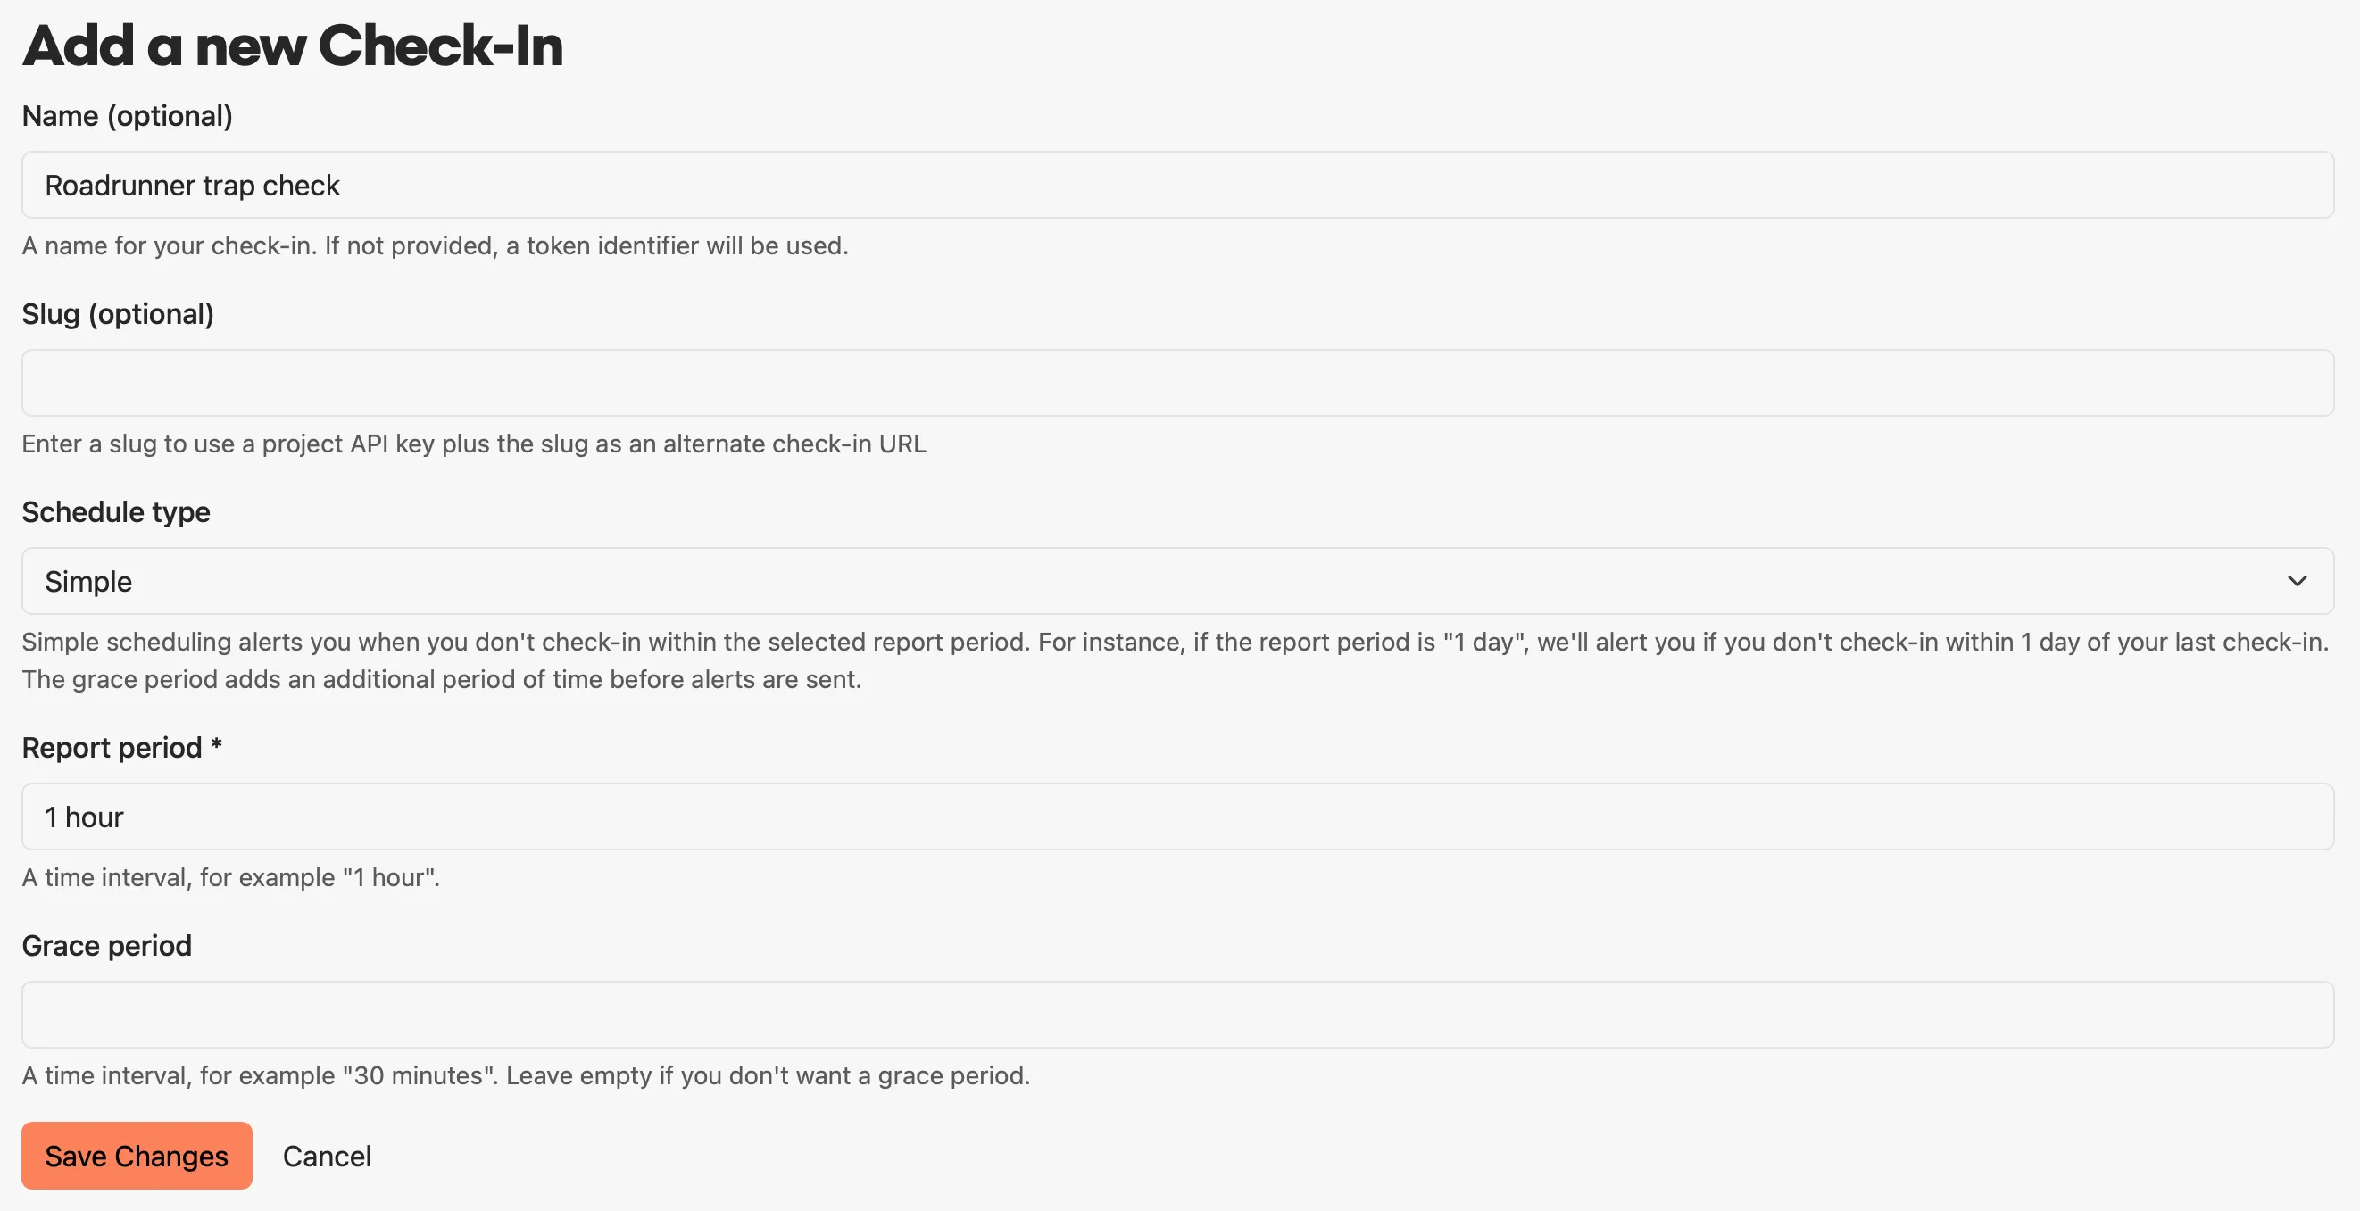Click the "Name (optional)" label

128,116
